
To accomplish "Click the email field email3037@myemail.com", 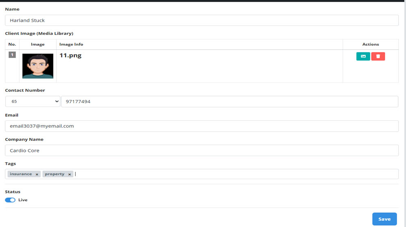I will pos(202,126).
